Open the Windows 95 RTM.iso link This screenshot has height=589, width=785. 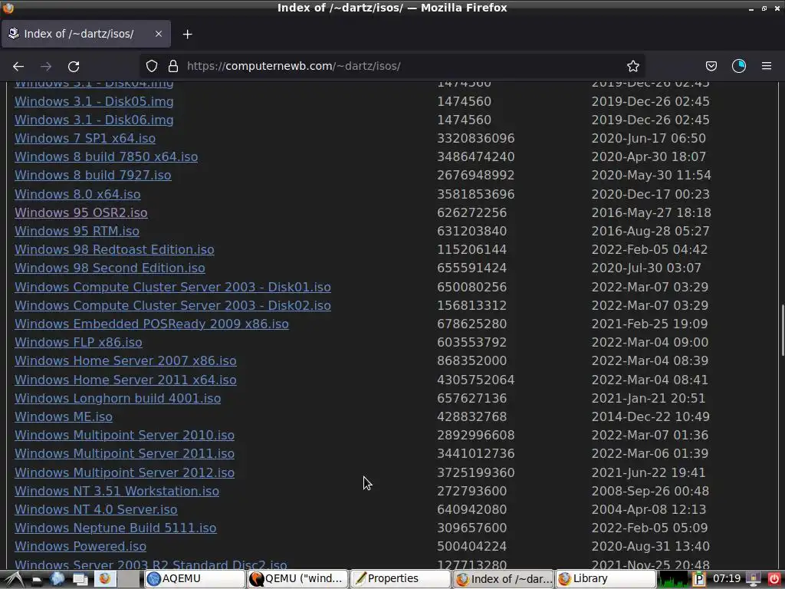click(x=77, y=232)
